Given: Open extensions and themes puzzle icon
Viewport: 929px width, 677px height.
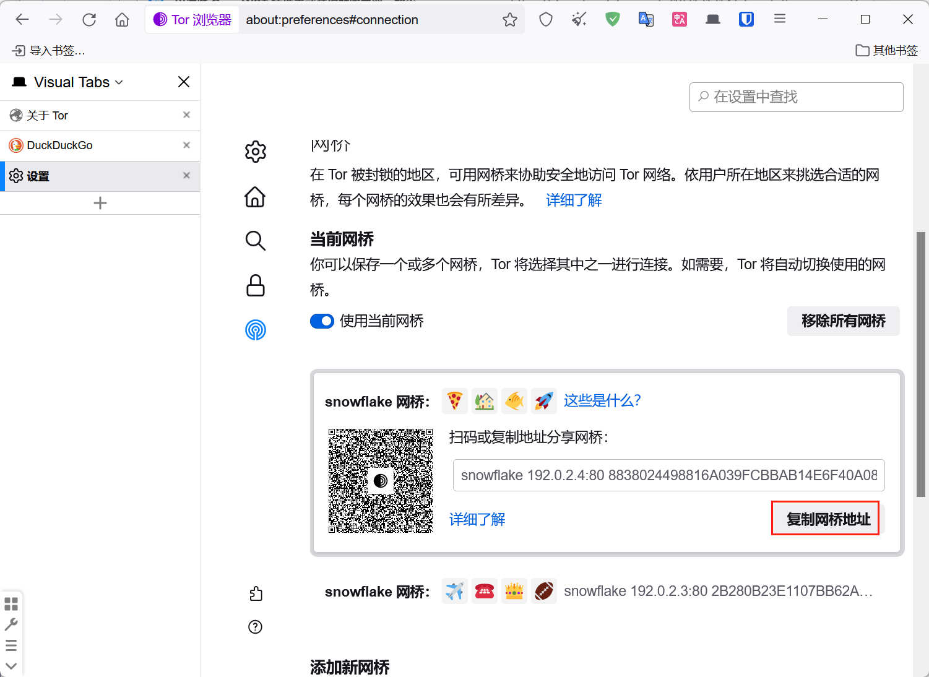Looking at the screenshot, I should pyautogui.click(x=256, y=594).
